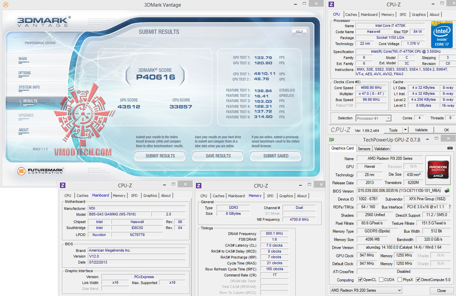Toggle the PhysX checkbox

pos(400,280)
